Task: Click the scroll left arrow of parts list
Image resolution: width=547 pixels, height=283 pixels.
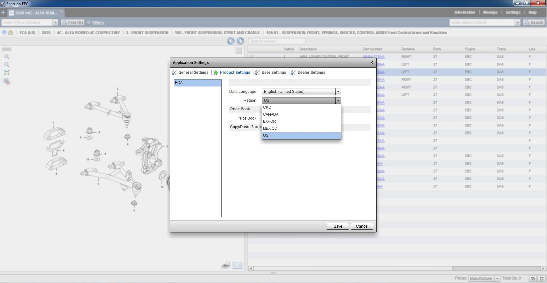Action: [x=251, y=269]
